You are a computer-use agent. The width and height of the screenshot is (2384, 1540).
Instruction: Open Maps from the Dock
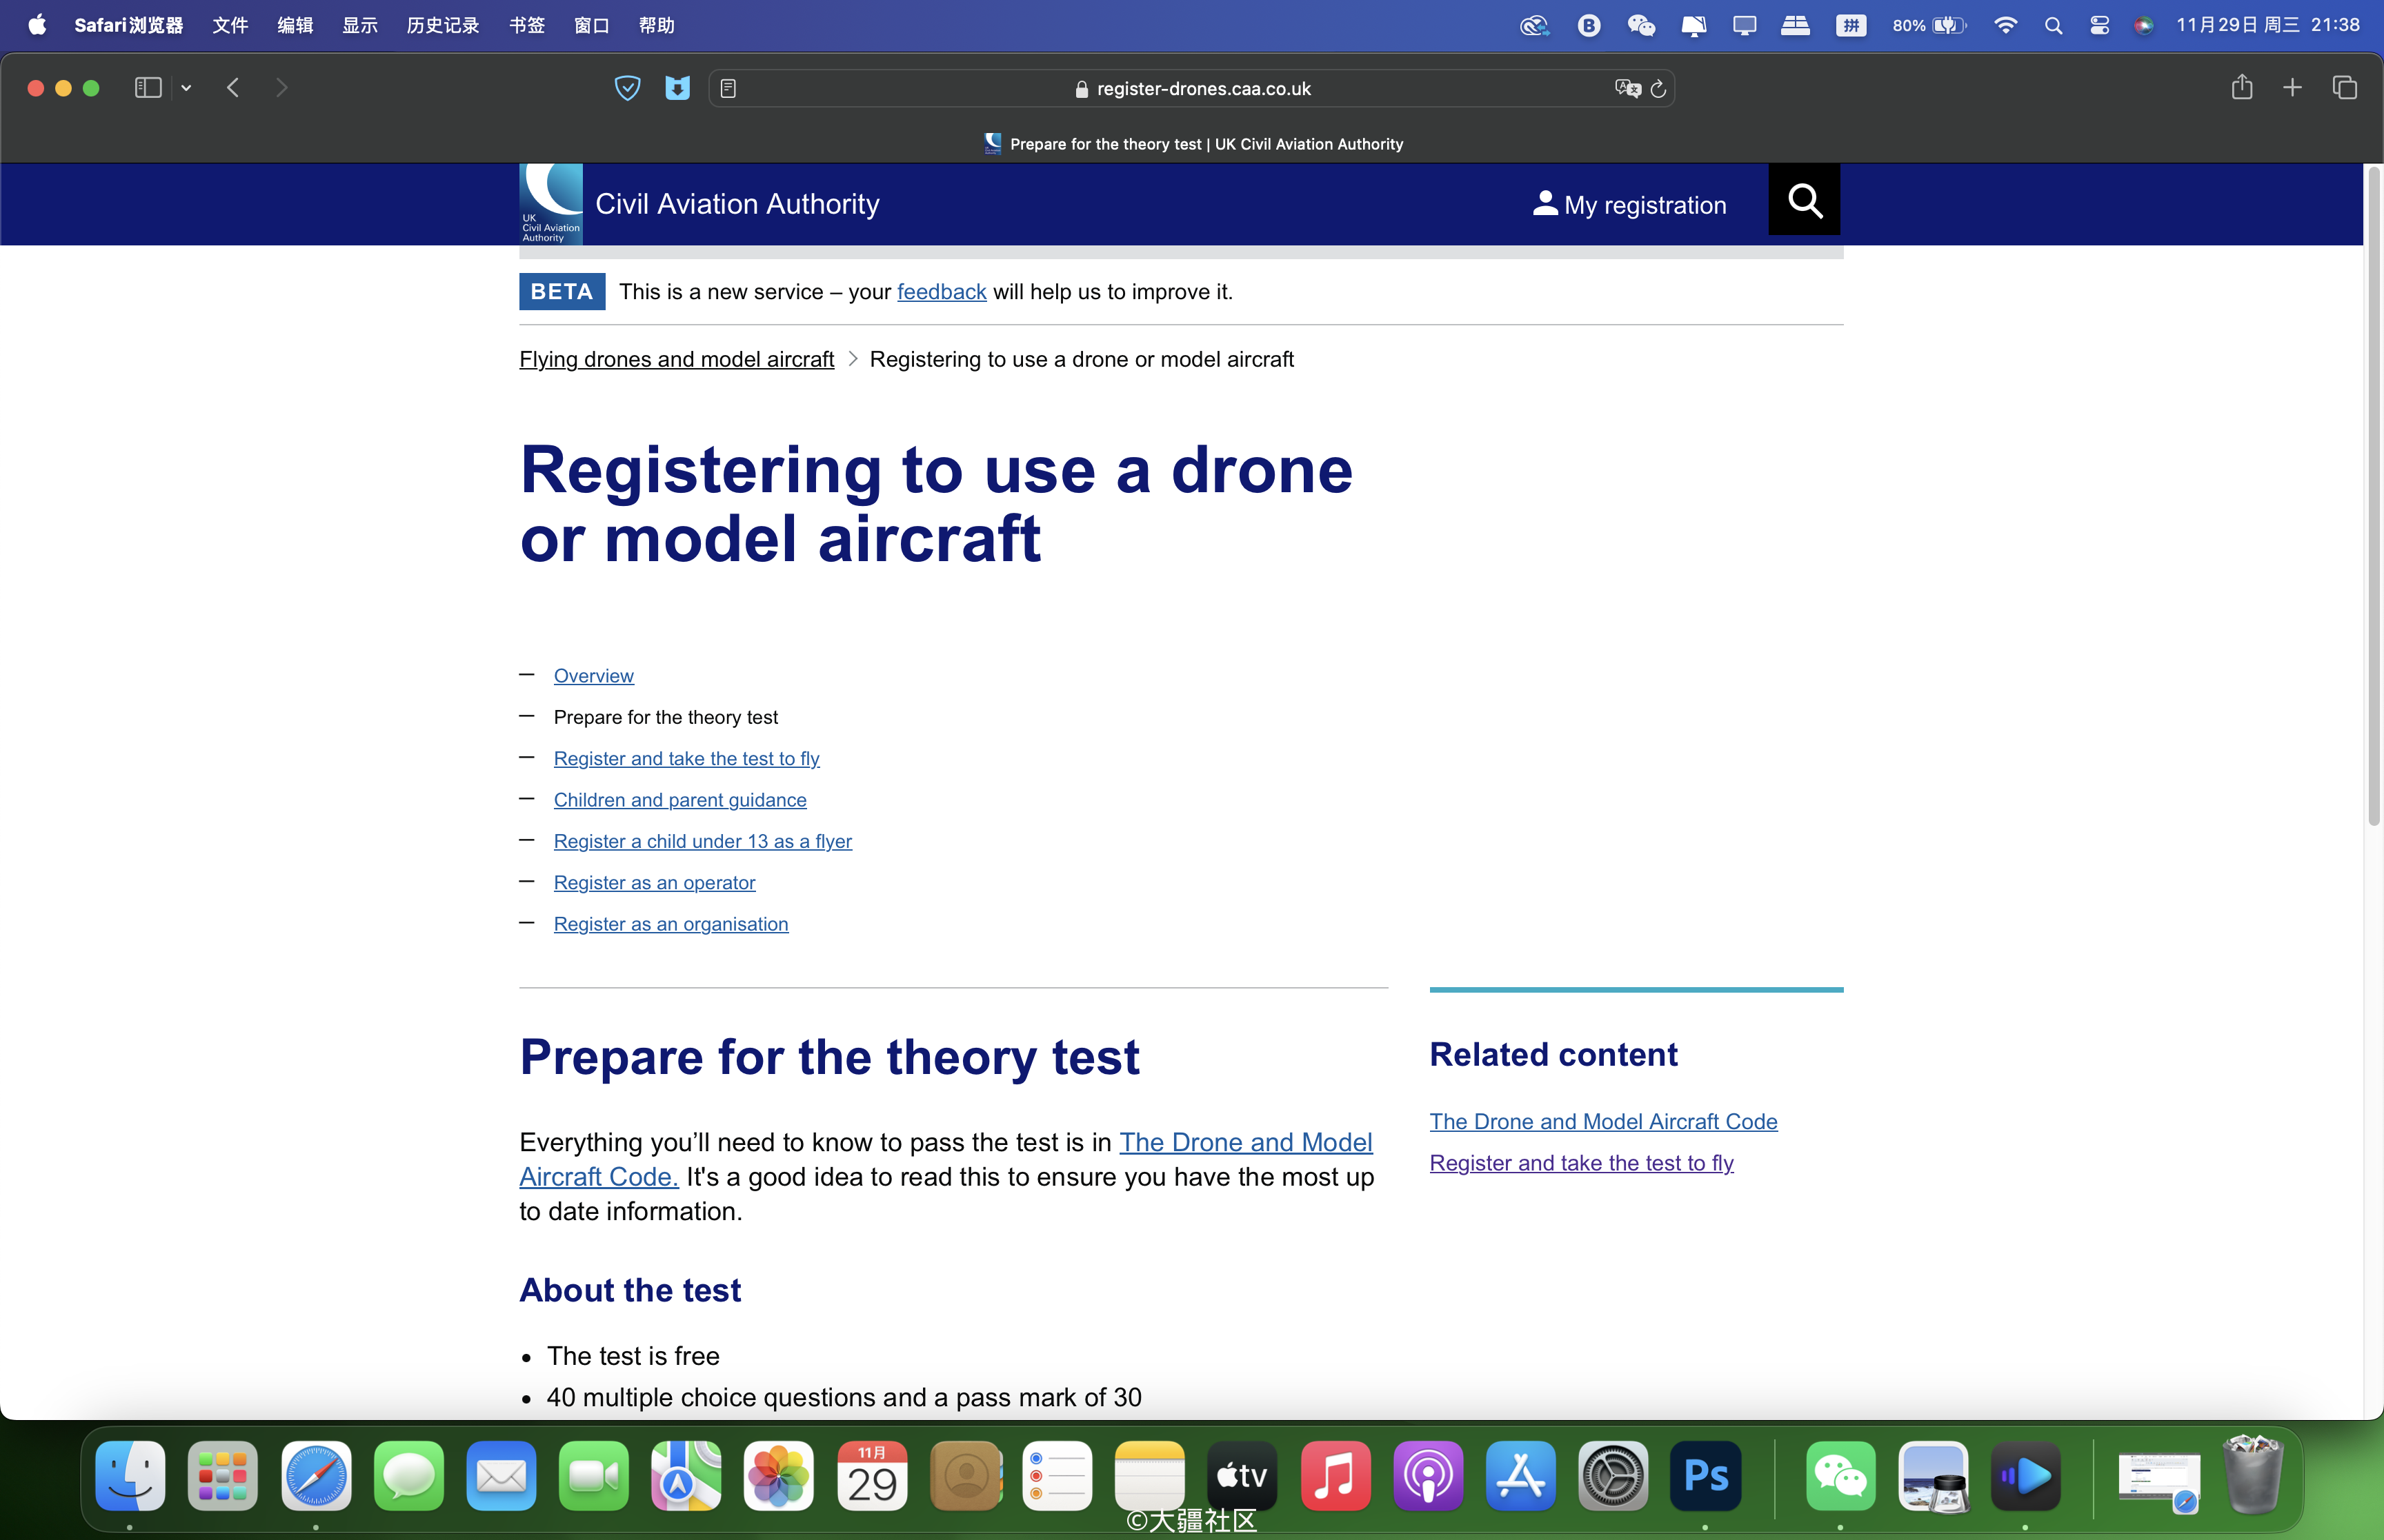point(685,1476)
